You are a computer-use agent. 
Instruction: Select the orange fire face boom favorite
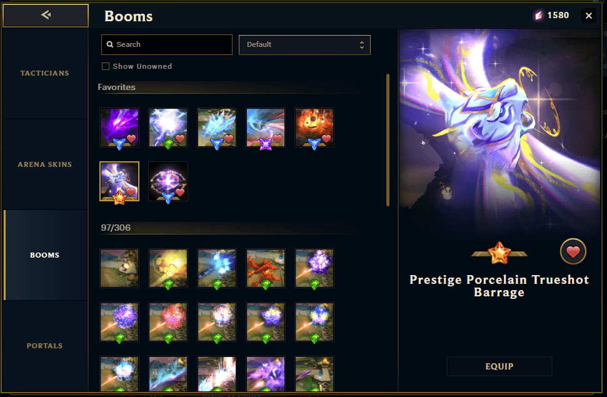(x=314, y=128)
